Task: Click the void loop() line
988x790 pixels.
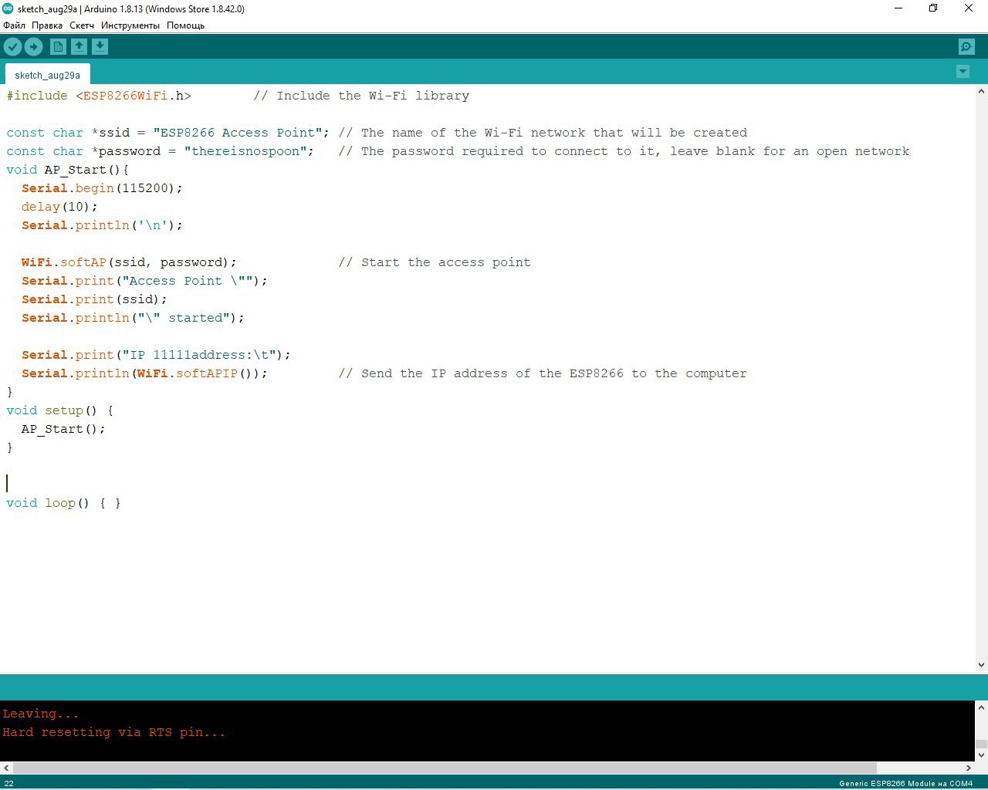Action: tap(63, 503)
